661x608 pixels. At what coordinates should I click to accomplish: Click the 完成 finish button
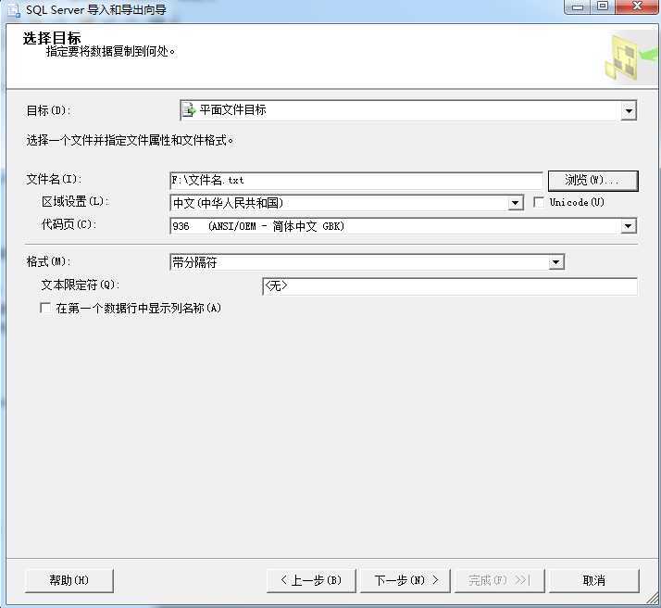[x=498, y=580]
